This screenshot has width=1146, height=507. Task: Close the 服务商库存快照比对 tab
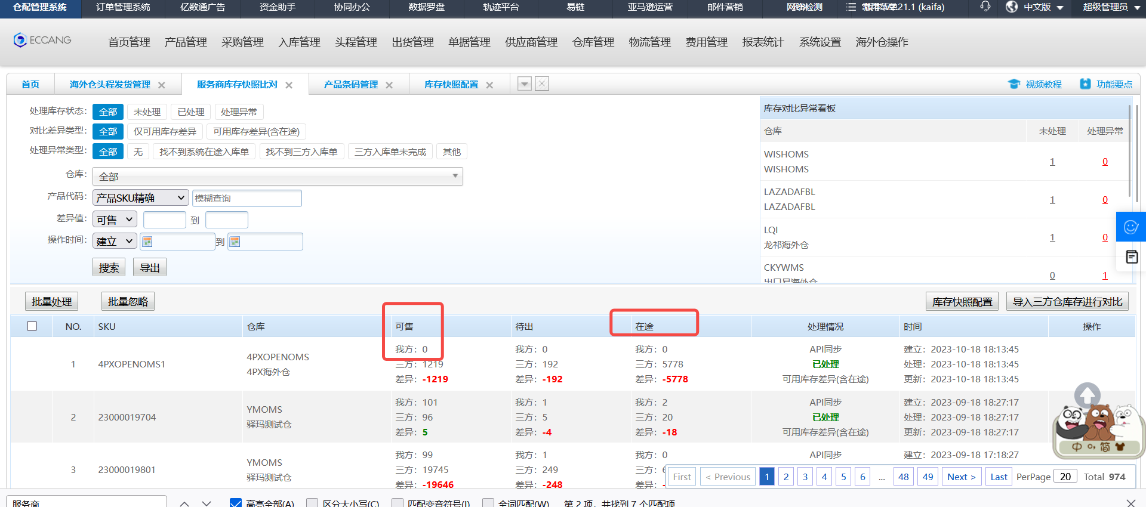point(289,85)
